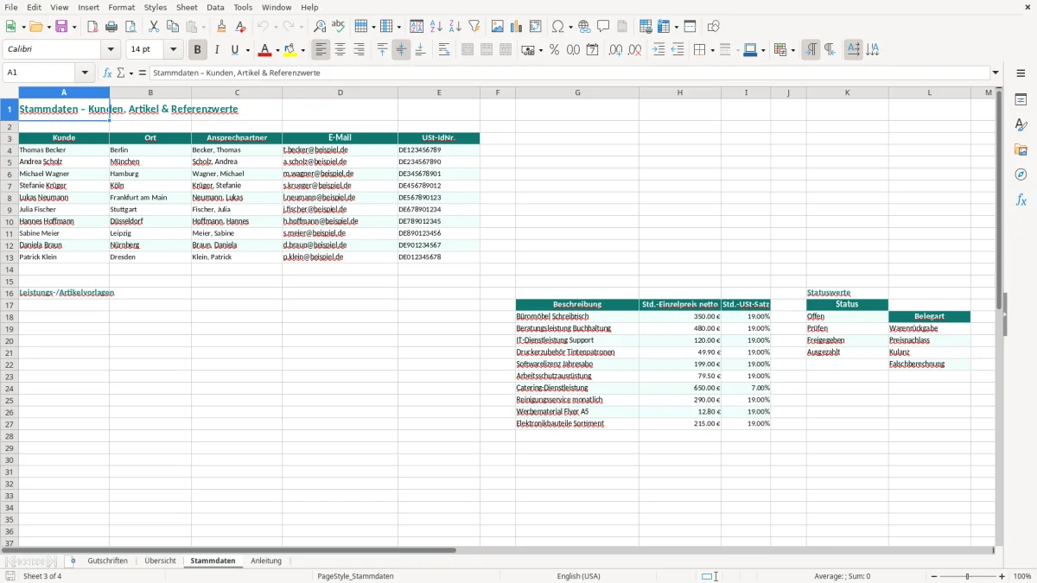Viewport: 1037px width, 583px height.
Task: Open the File menu
Action: pyautogui.click(x=11, y=7)
